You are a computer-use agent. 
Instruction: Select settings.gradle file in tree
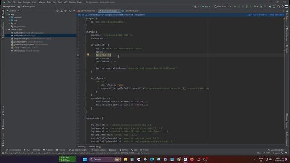tap(25, 51)
